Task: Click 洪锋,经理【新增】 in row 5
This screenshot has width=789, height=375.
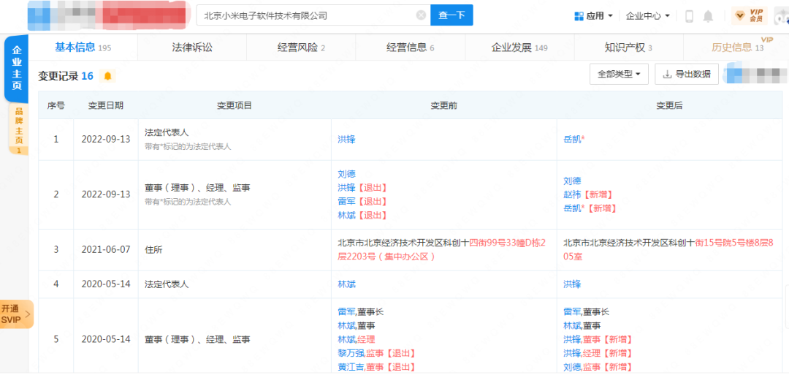Action: tap(598, 353)
